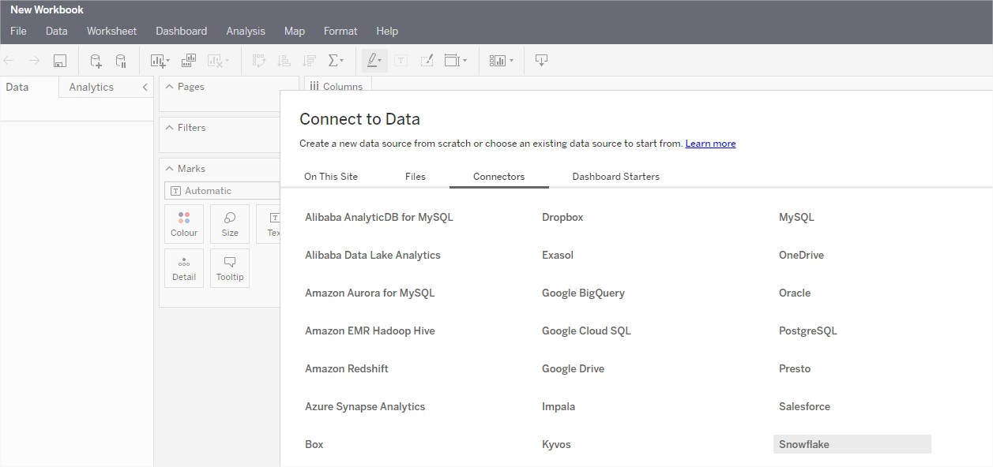Collapse the Pages shelf
This screenshot has height=467, width=993.
click(169, 87)
